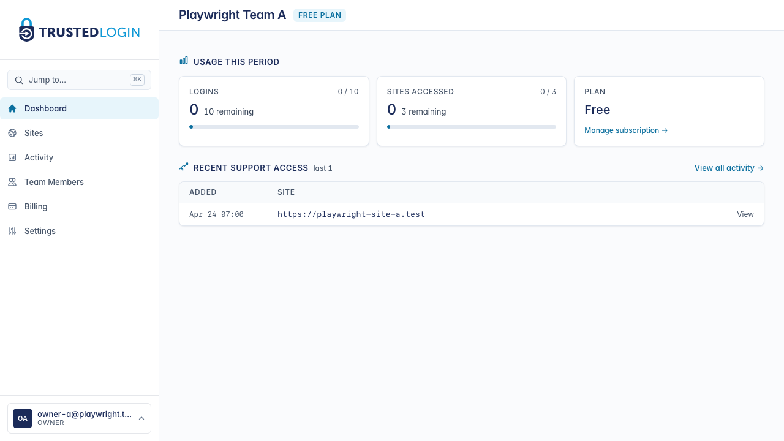
Task: Click the arrows icon beside Recent Support Access
Action: coord(183,167)
